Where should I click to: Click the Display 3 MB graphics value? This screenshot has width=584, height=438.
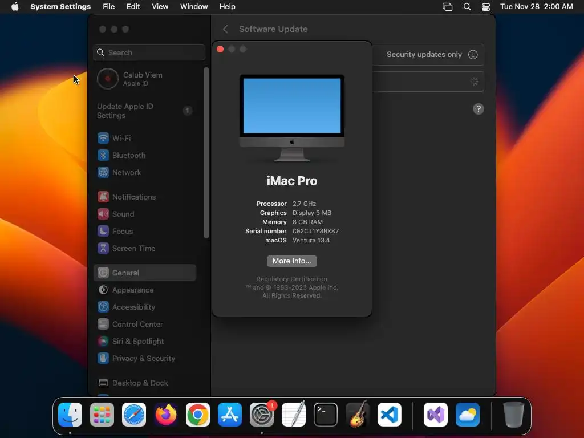point(312,213)
